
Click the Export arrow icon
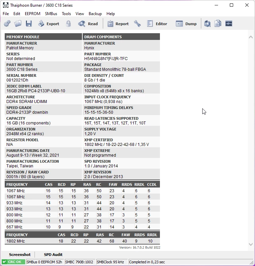pyautogui.click(x=41, y=23)
